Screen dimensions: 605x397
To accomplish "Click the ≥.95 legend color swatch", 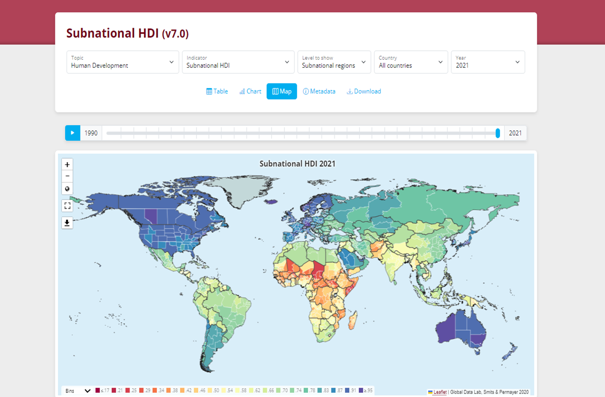I will pyautogui.click(x=361, y=390).
